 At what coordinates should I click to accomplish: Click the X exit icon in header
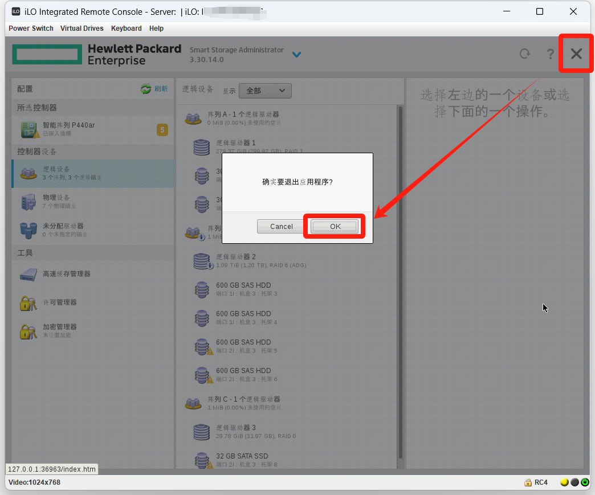click(576, 54)
